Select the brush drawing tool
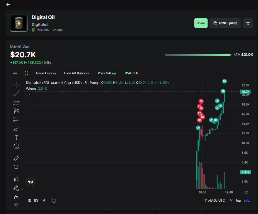The width and height of the screenshot is (258, 214). coord(16,129)
